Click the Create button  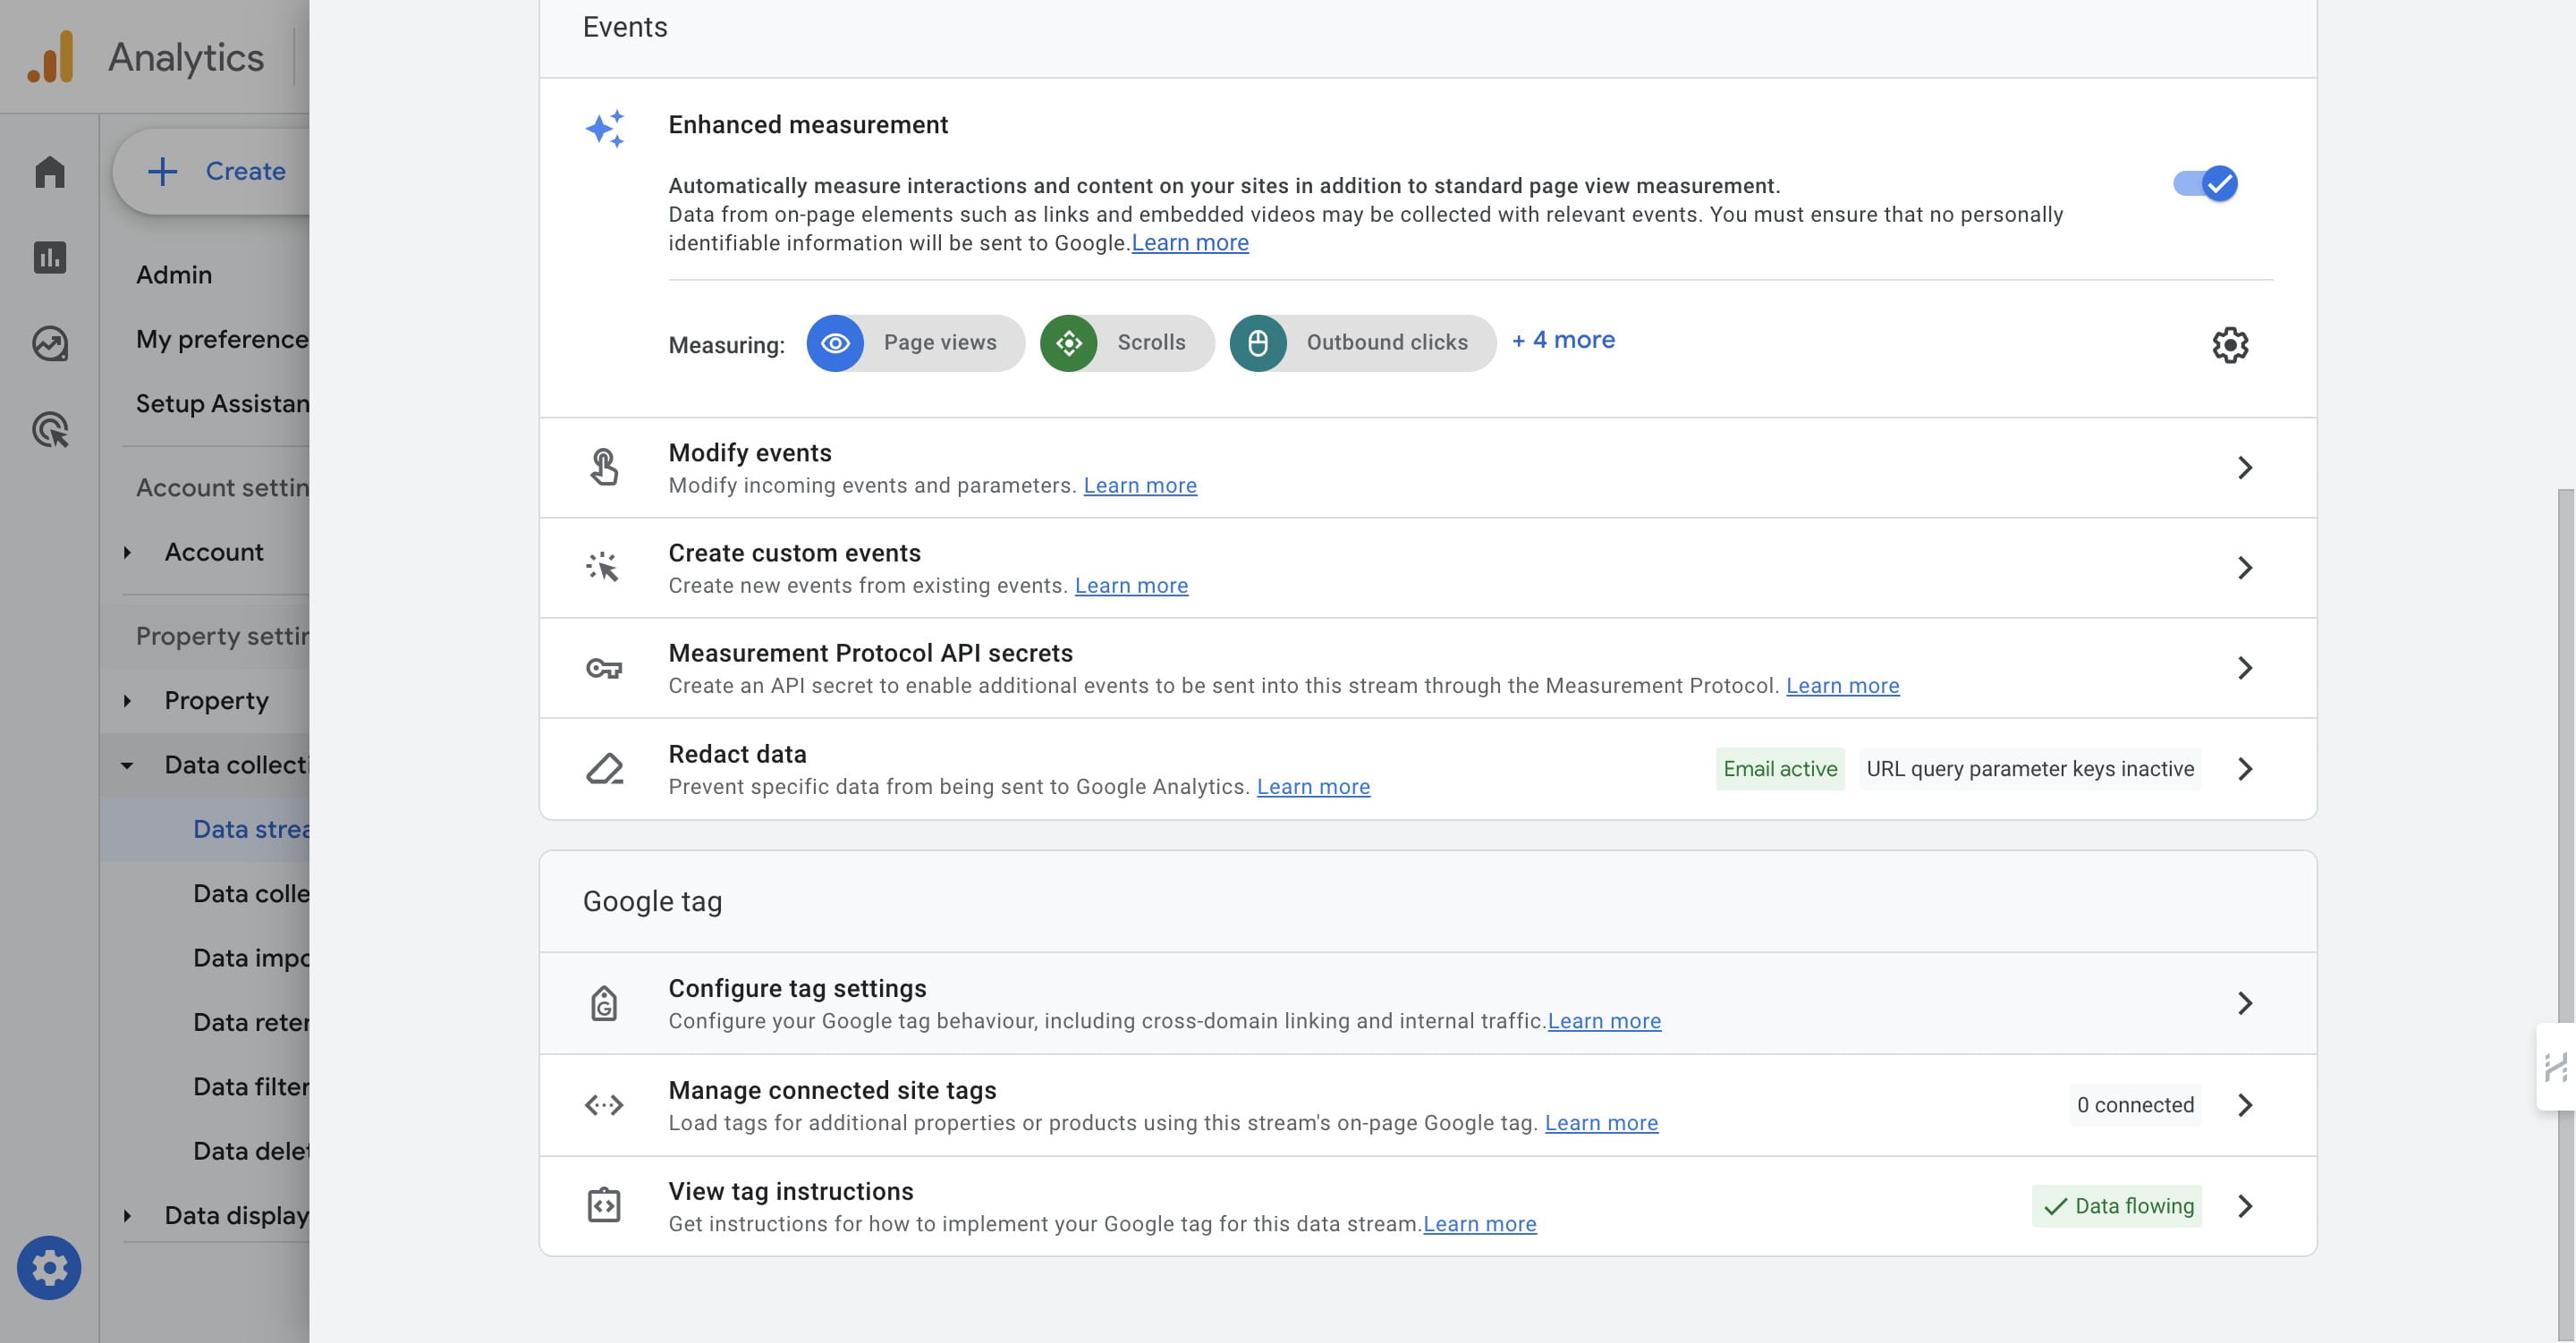[216, 171]
